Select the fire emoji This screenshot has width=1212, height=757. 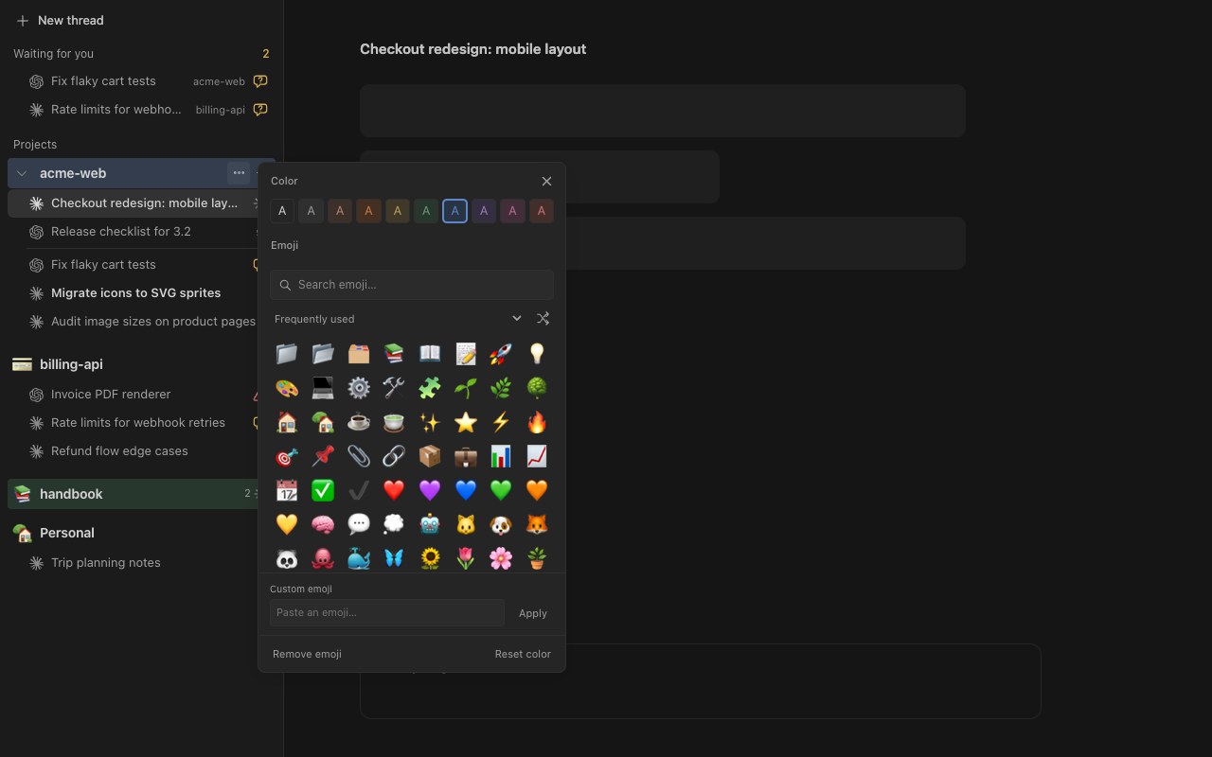(537, 422)
